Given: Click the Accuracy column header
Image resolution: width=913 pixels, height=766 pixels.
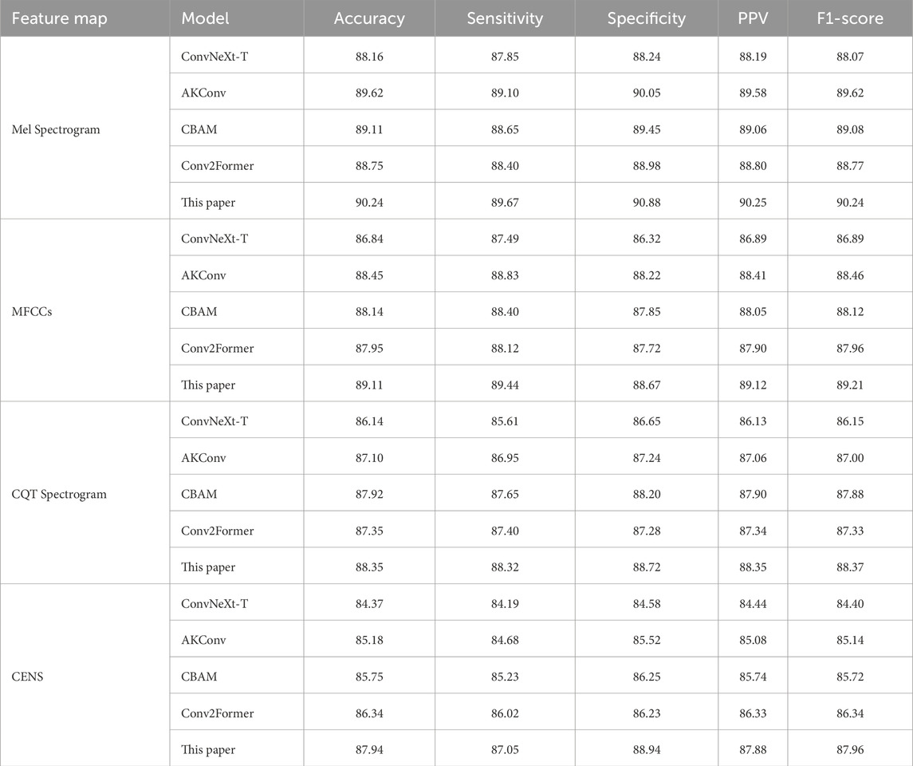Looking at the screenshot, I should (369, 19).
